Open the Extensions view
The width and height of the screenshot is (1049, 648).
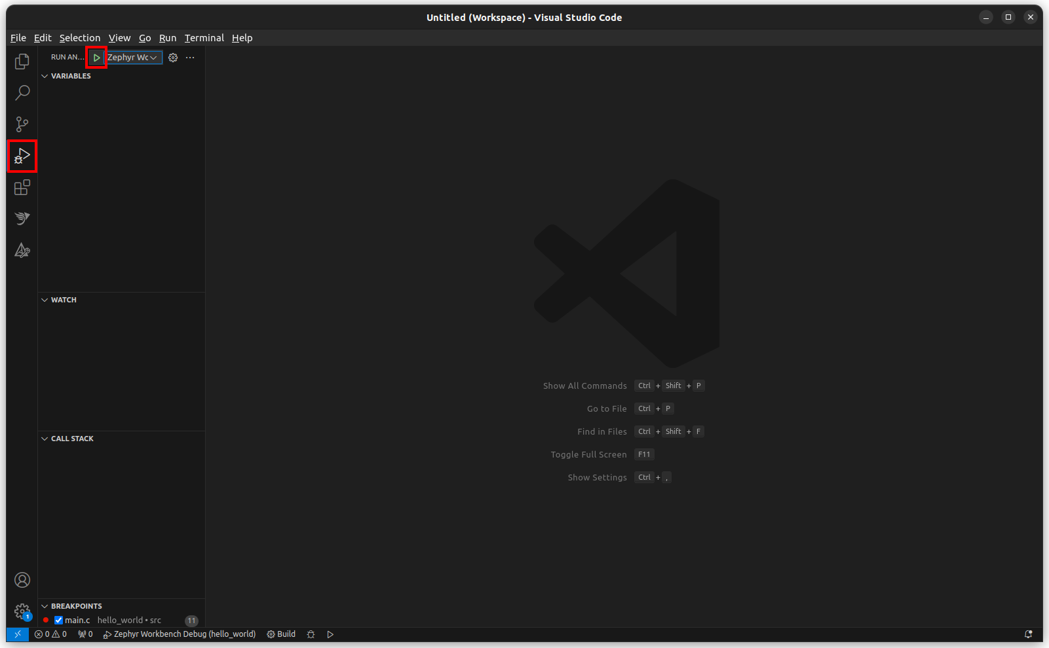coord(22,187)
